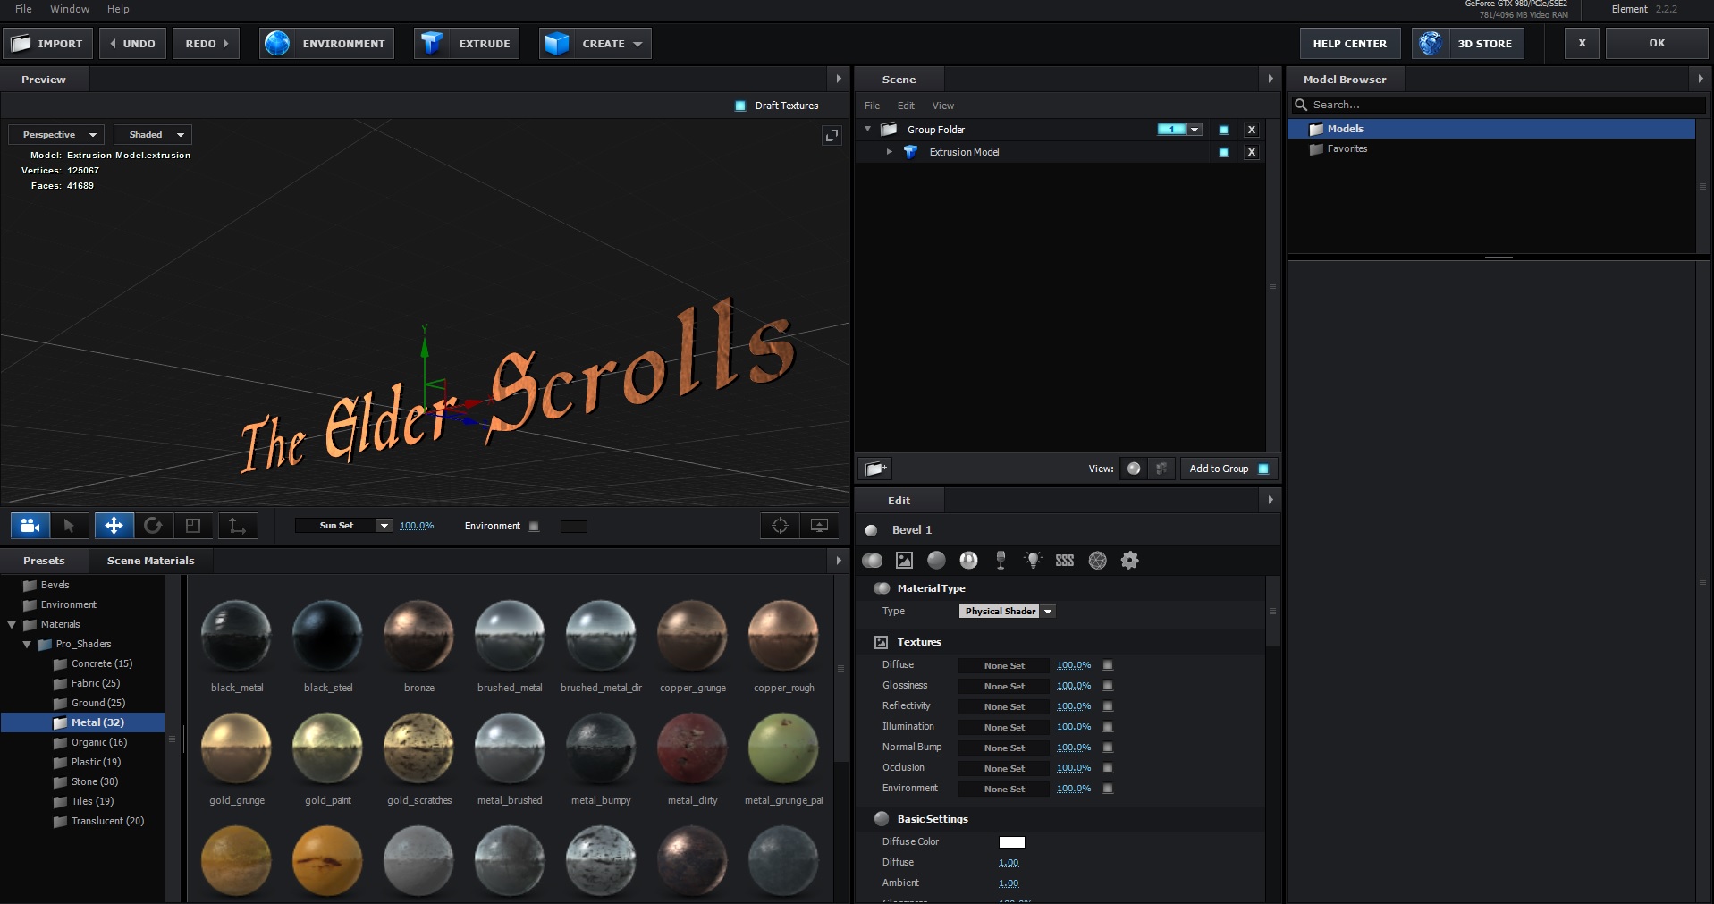Open the Refraction wine glass icon

coord(1001,561)
